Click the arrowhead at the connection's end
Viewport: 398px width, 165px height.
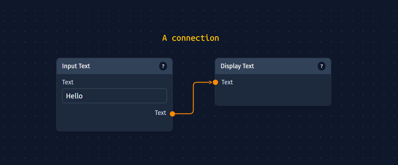click(210, 82)
